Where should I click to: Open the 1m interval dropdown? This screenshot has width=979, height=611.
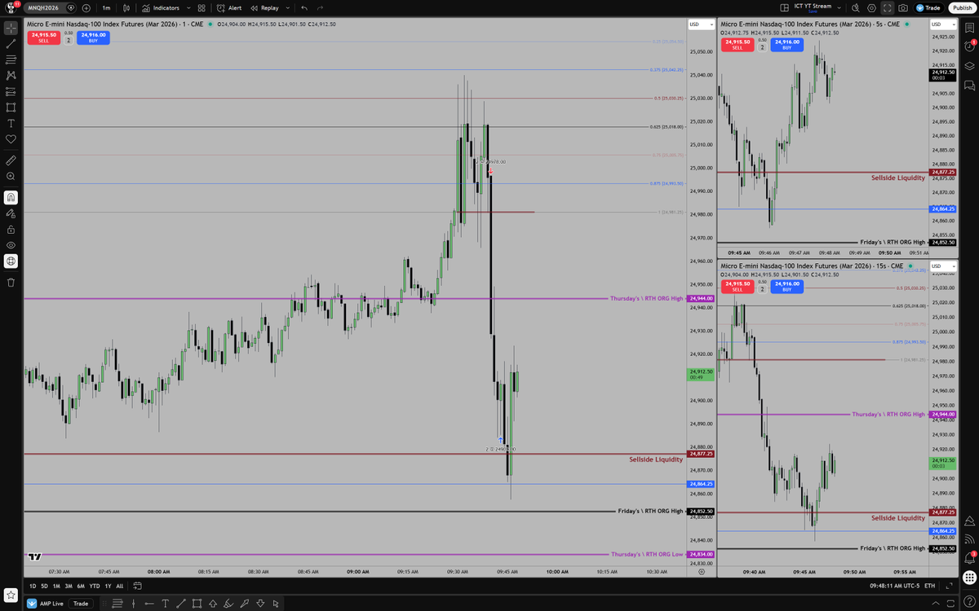pos(105,7)
